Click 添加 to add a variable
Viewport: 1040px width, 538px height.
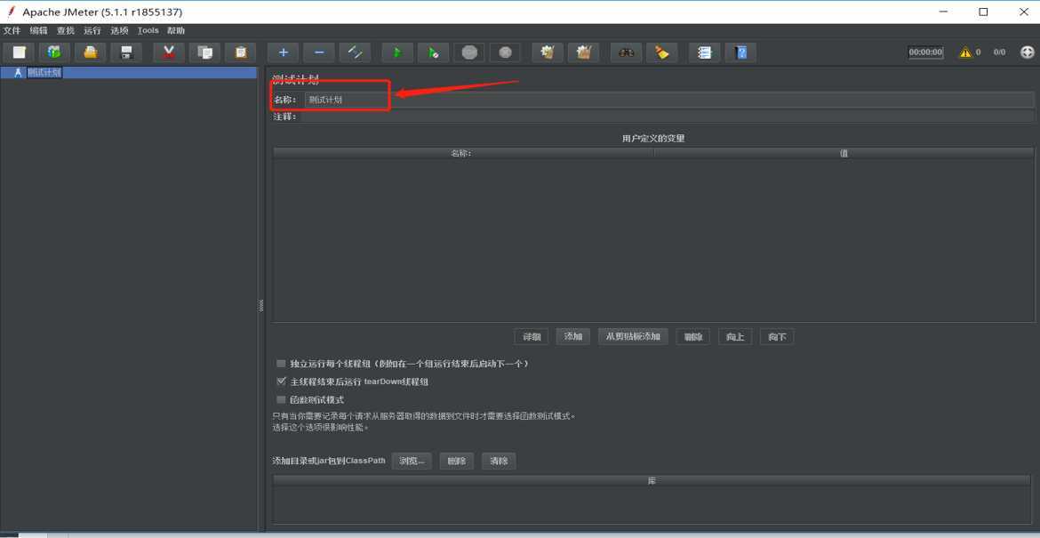573,337
